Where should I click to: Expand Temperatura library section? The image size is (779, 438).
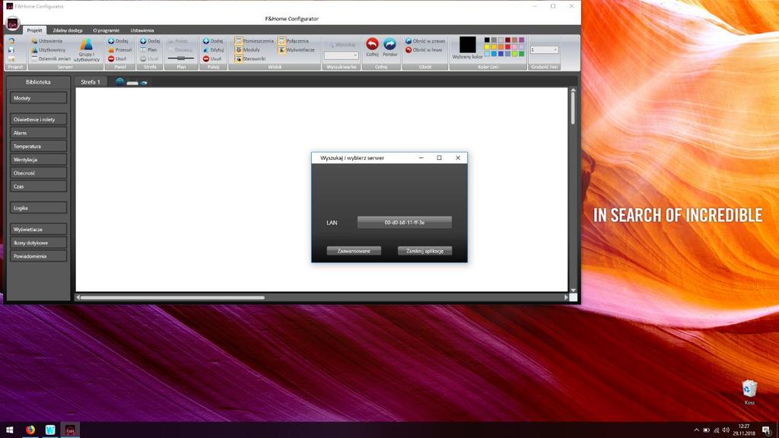point(38,146)
